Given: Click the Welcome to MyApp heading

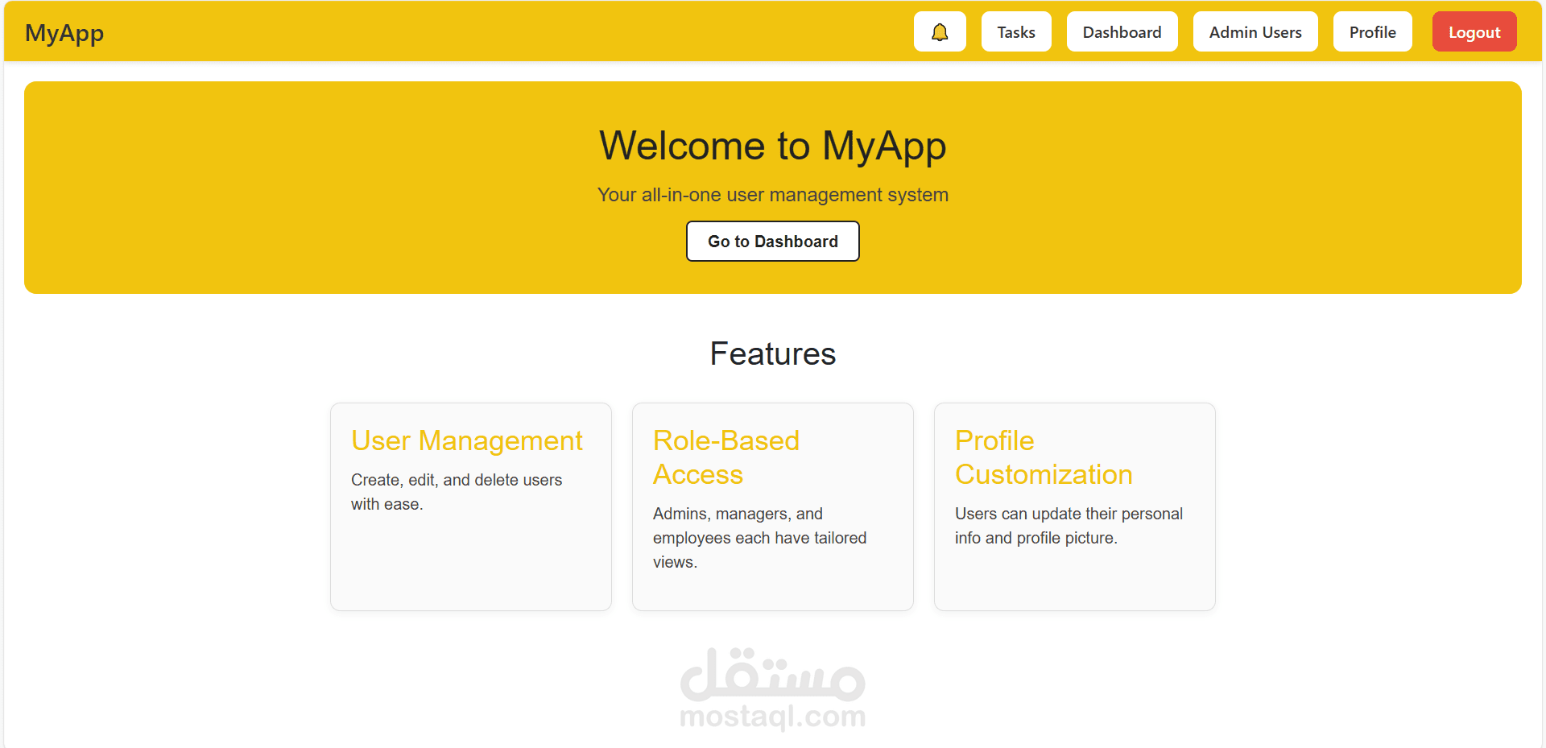Looking at the screenshot, I should [x=773, y=146].
